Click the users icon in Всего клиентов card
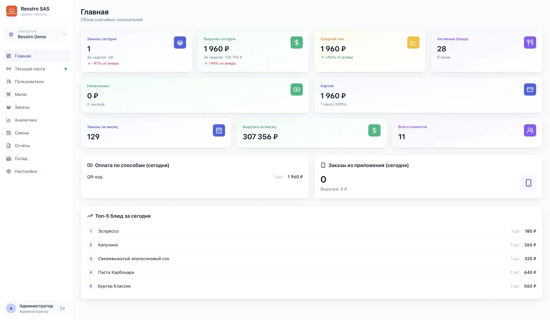This screenshot has width=550, height=320. [x=530, y=130]
